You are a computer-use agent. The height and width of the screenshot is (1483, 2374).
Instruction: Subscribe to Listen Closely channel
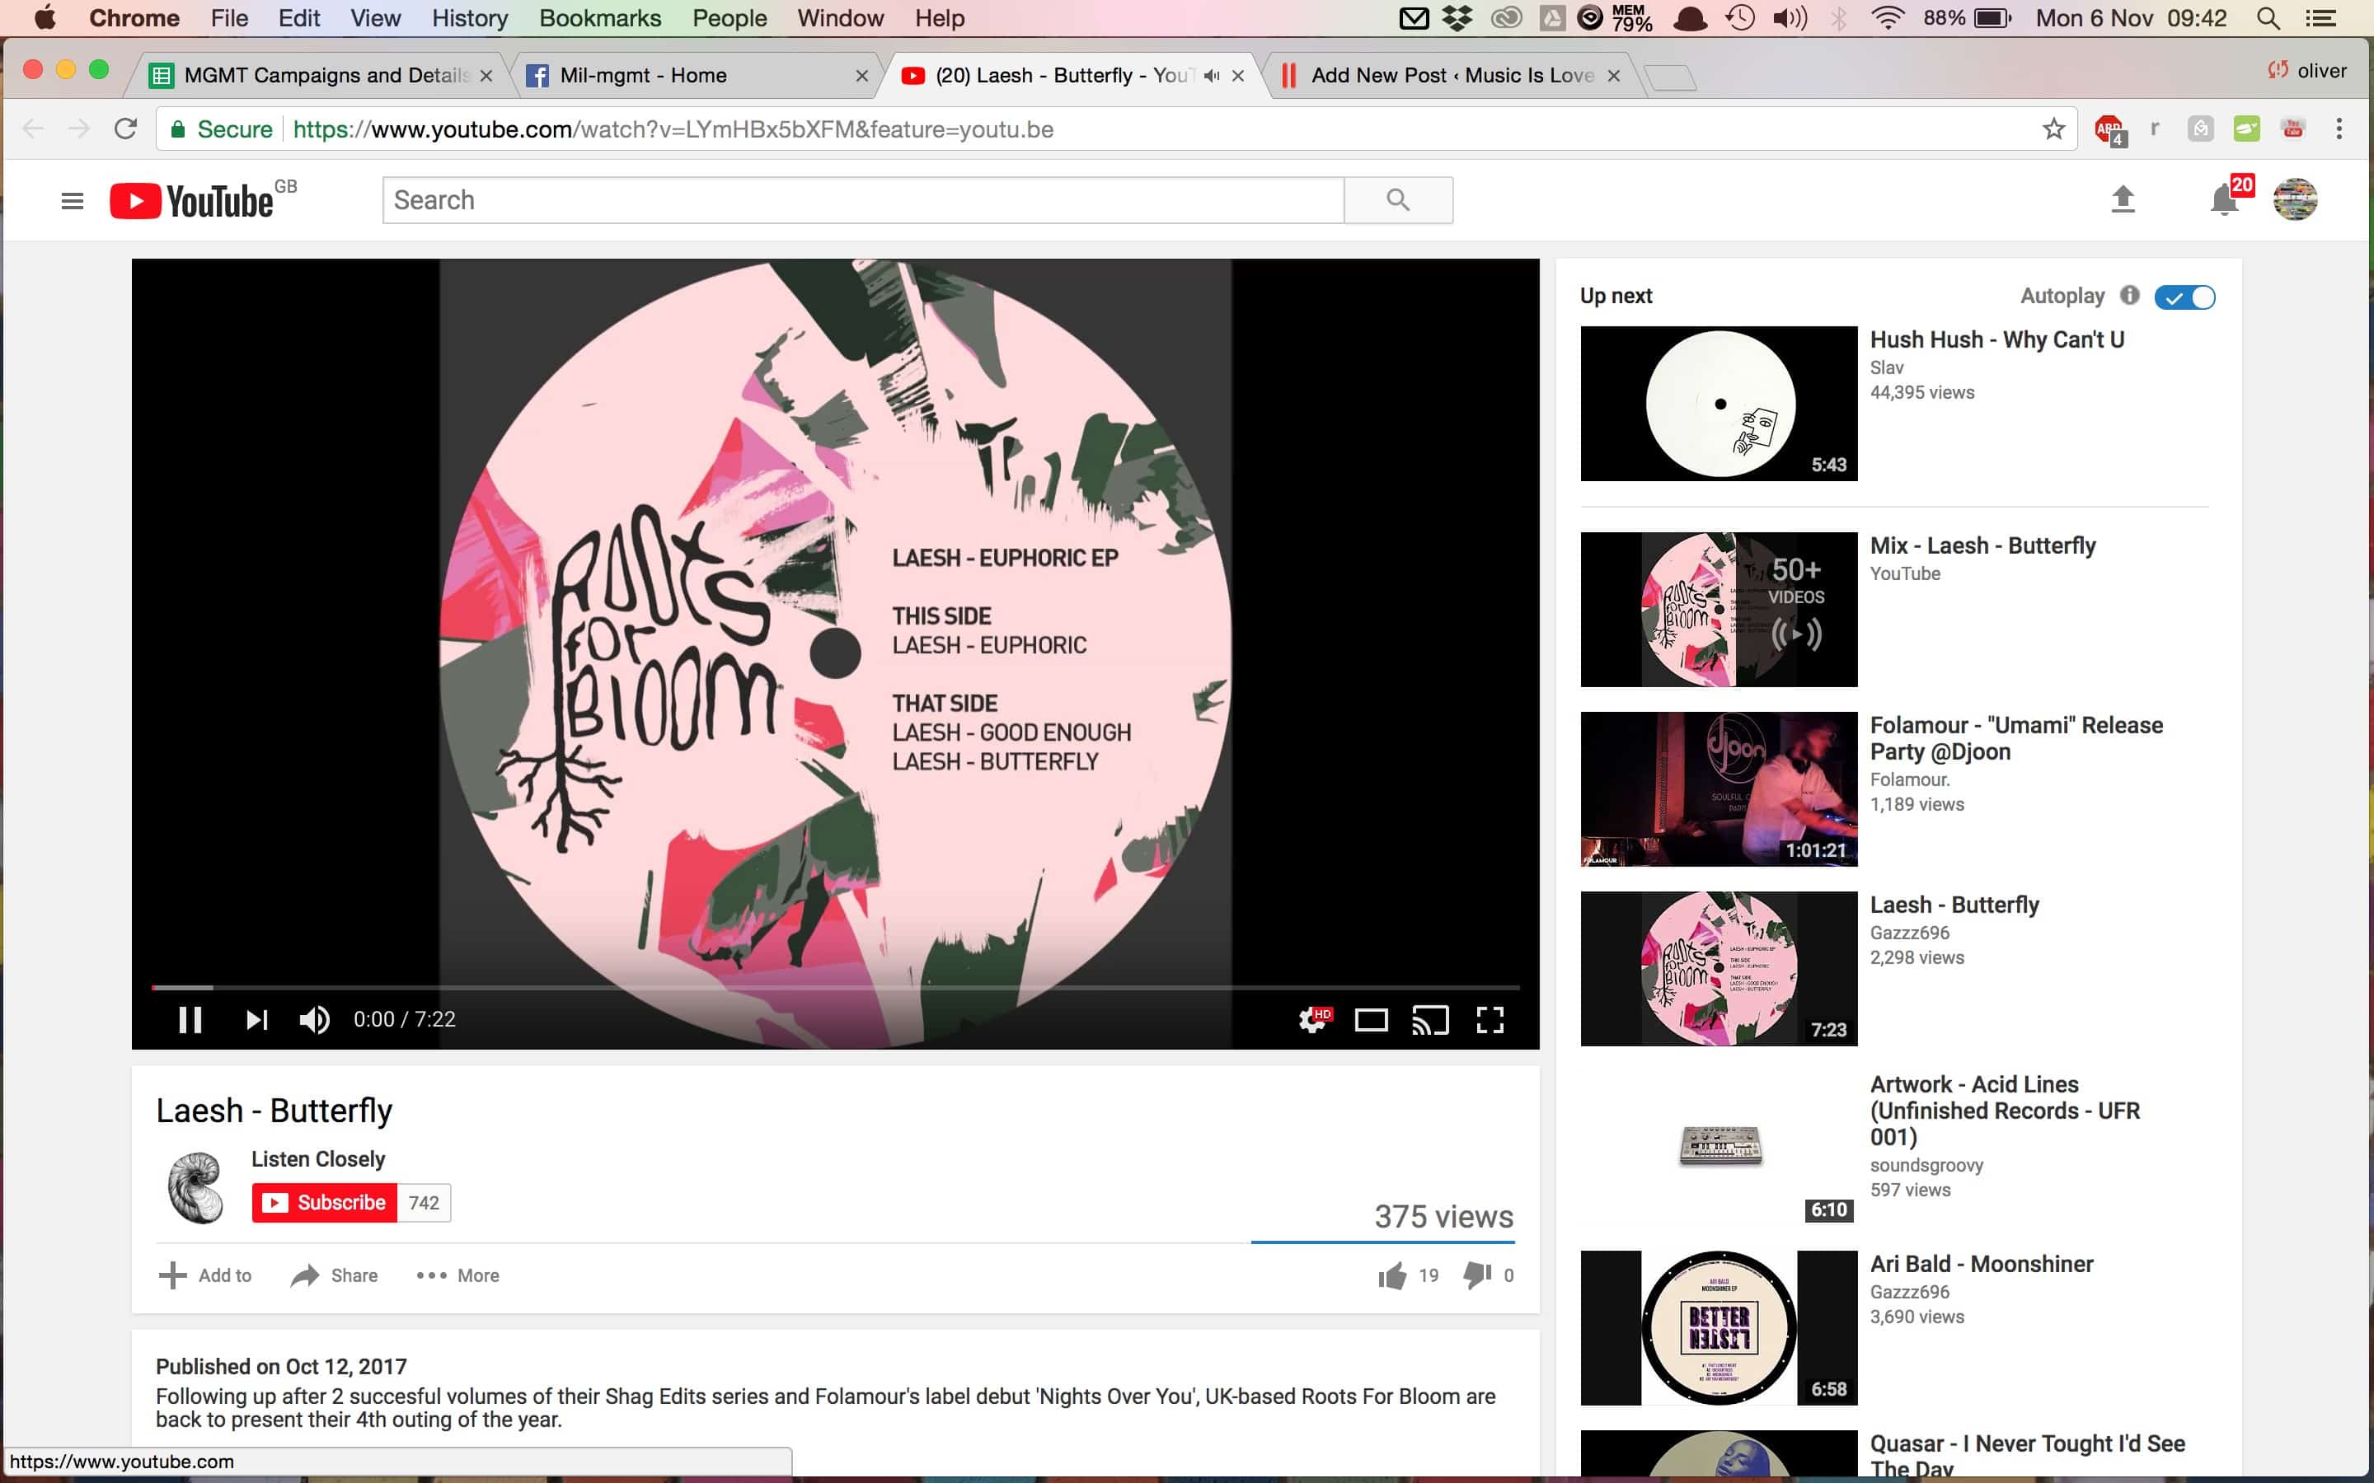(x=324, y=1203)
